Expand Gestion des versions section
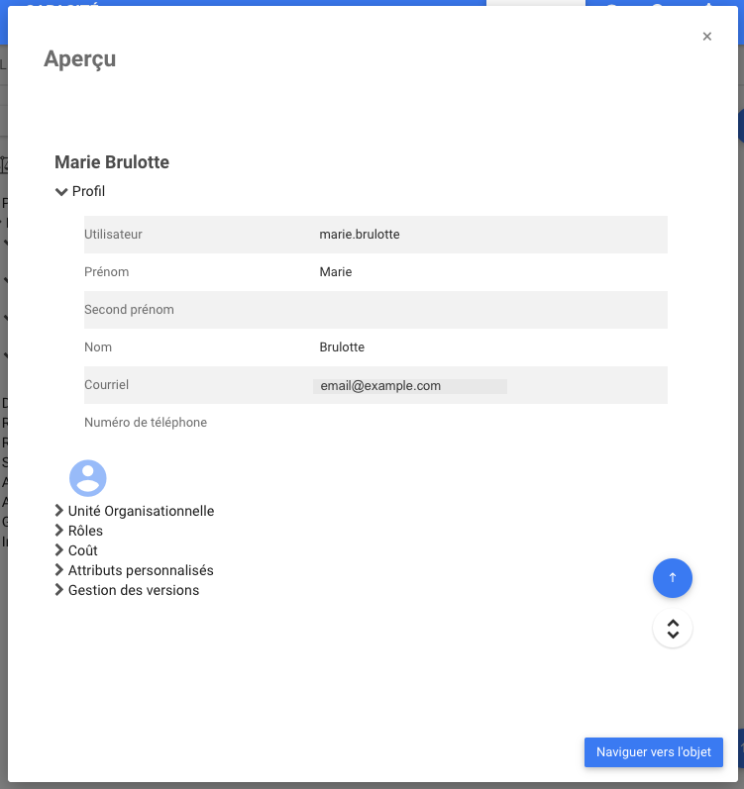Image resolution: width=744 pixels, height=789 pixels. [x=127, y=590]
